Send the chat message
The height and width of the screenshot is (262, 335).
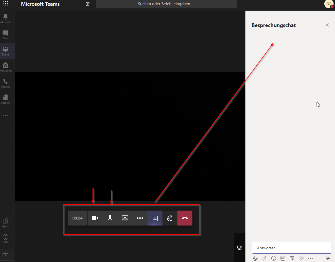328,258
